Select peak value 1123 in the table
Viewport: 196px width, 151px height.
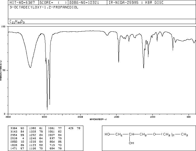point(33,145)
